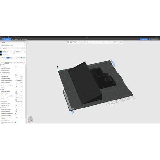The height and width of the screenshot is (160, 160).
Task: Click the filament settings icon in Filament header
Action: pyautogui.click(x=22, y=48)
